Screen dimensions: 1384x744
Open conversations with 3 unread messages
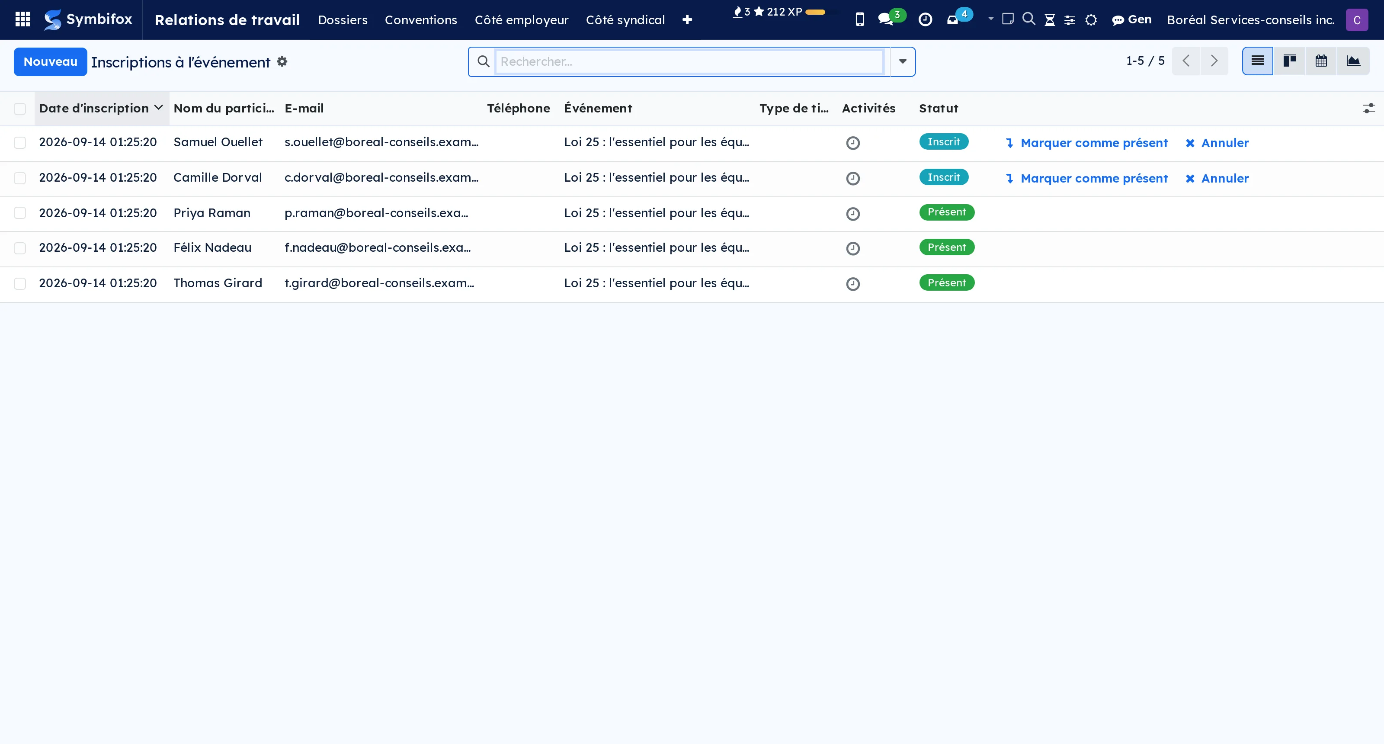pyautogui.click(x=891, y=18)
